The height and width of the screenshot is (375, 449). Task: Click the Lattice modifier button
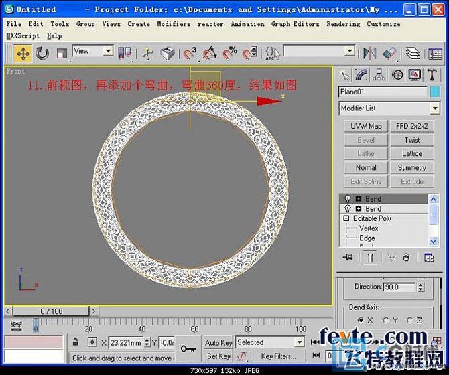click(x=412, y=153)
